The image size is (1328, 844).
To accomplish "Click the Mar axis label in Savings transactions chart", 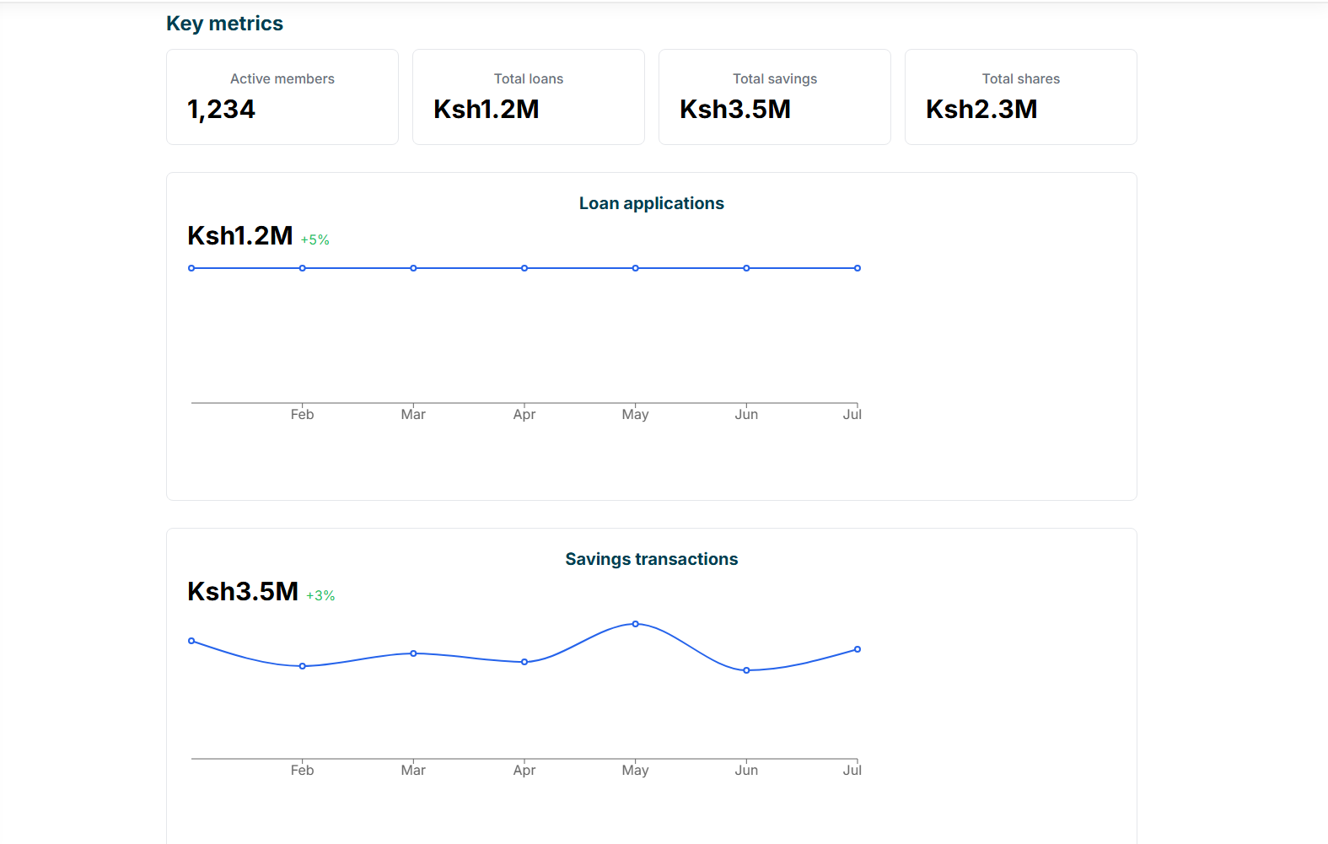I will pos(413,771).
